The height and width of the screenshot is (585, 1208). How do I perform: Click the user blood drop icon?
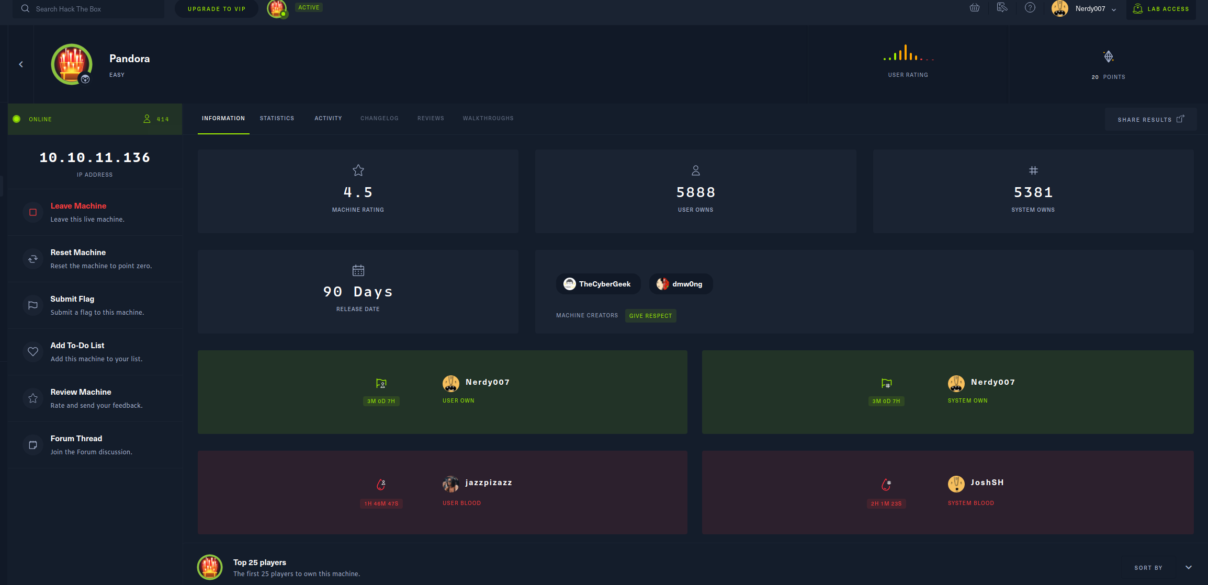381,485
